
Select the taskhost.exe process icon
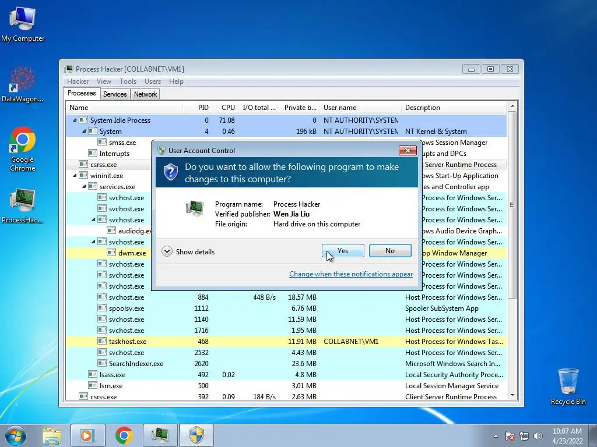(x=101, y=341)
